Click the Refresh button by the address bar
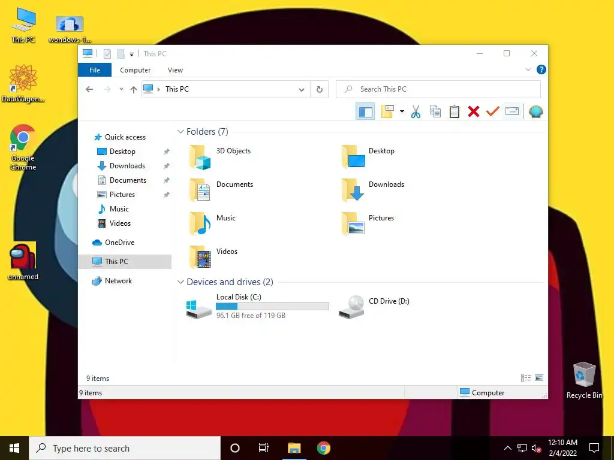614x460 pixels. [320, 90]
